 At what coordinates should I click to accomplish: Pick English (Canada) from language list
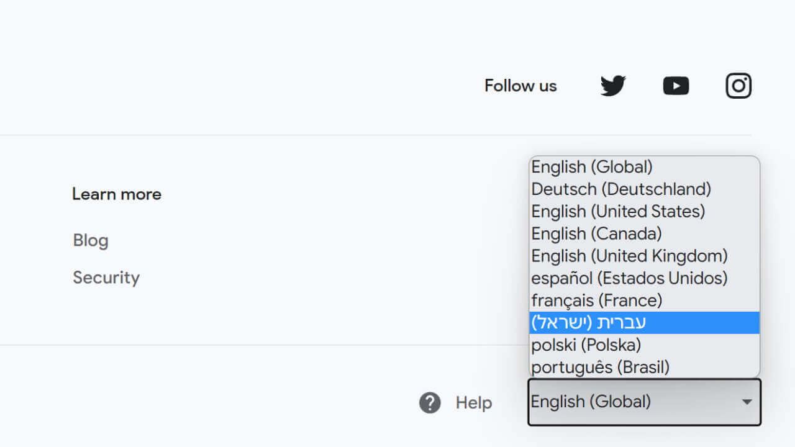point(596,234)
